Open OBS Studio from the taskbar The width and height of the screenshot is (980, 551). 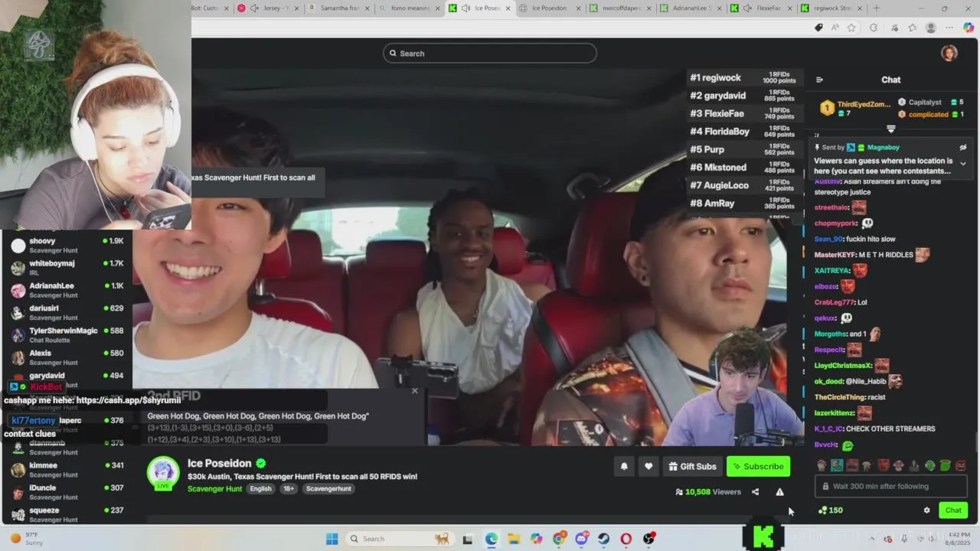coord(649,539)
